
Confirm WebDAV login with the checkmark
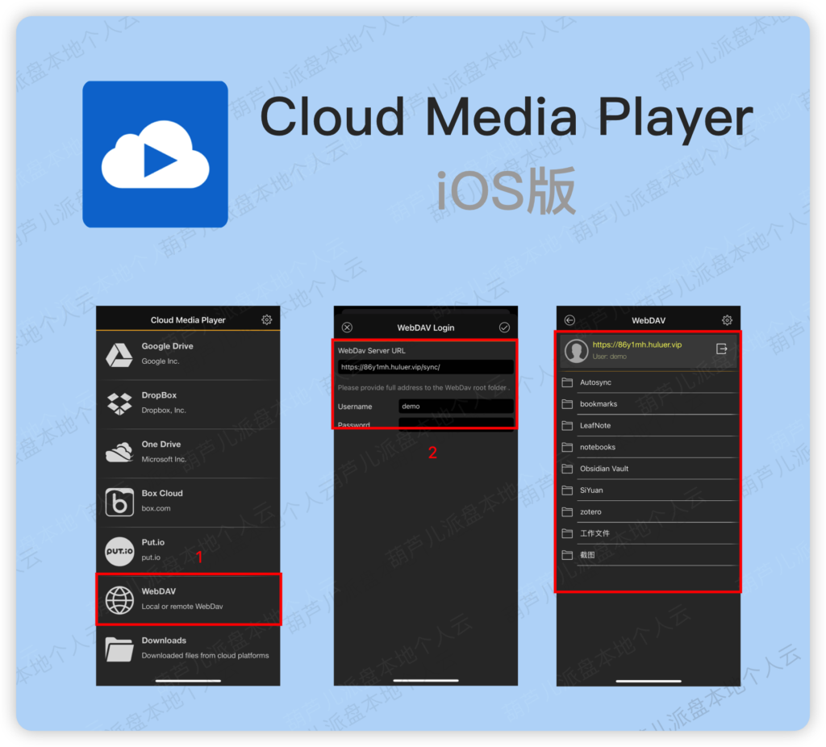pos(503,327)
